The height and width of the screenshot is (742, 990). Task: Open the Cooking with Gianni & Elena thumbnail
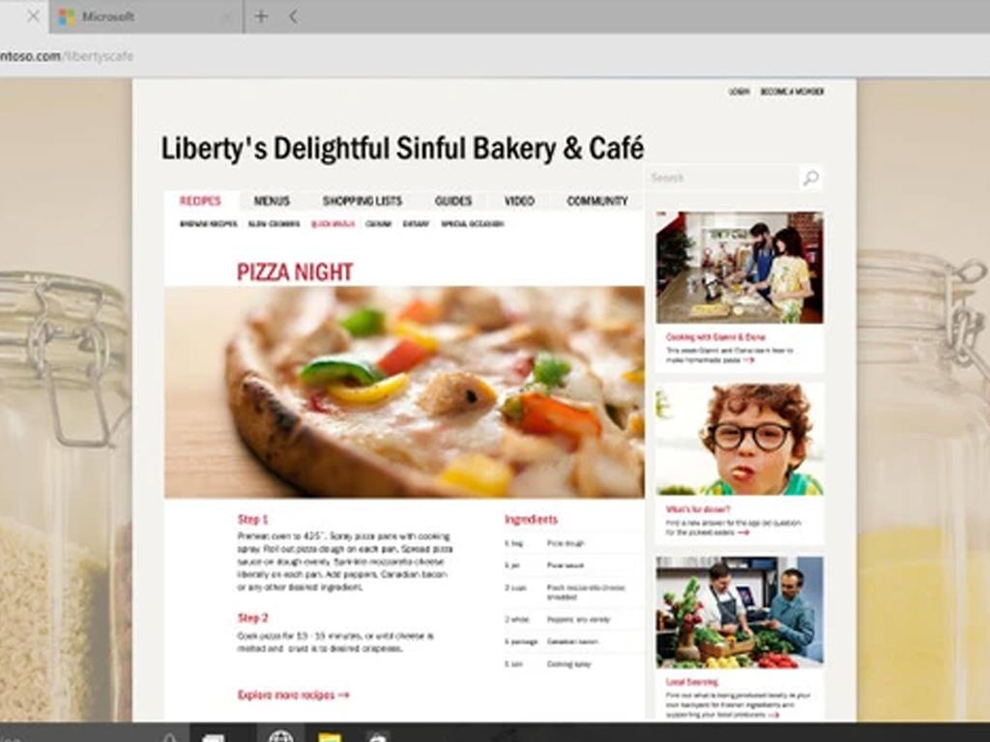pyautogui.click(x=740, y=268)
